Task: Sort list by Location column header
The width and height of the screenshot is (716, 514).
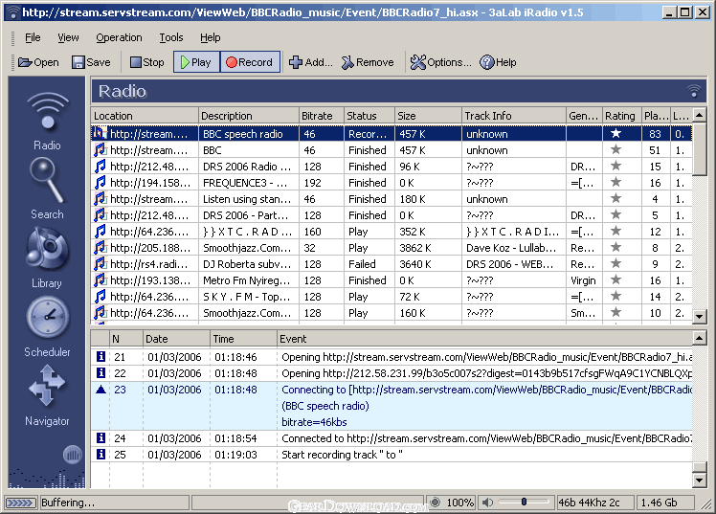Action: click(145, 116)
